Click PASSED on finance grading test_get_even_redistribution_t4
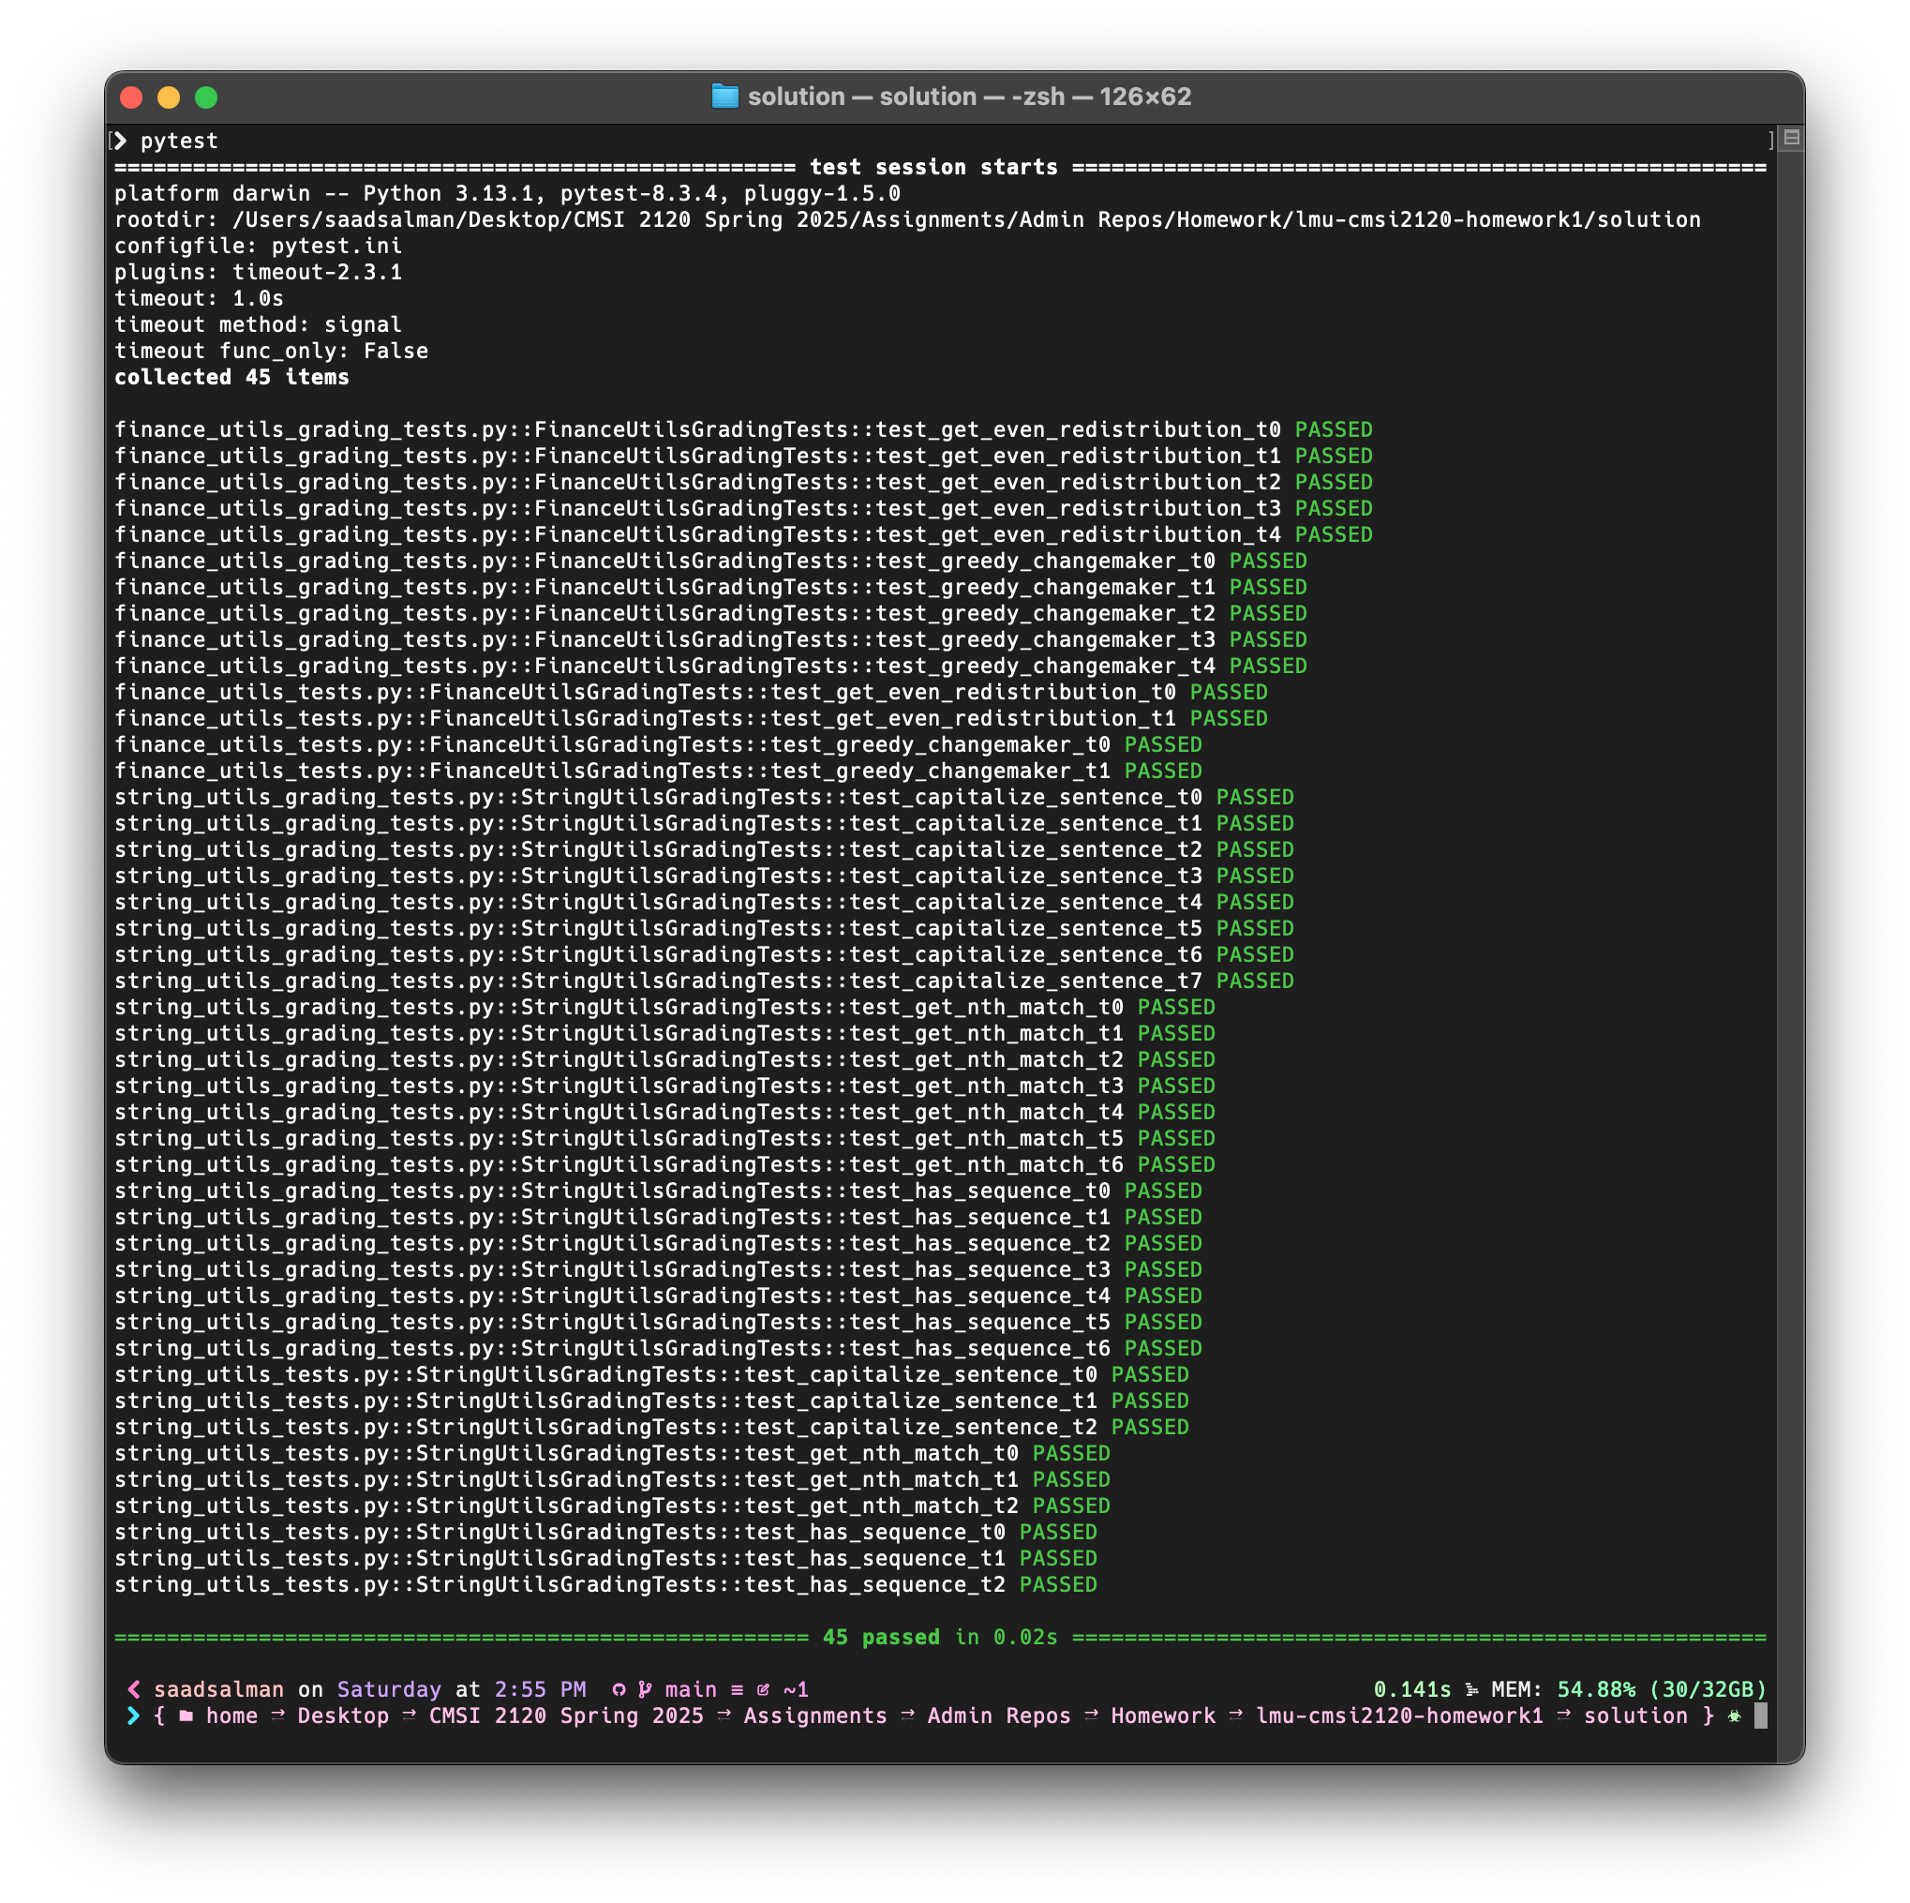The image size is (1910, 1903). tap(1334, 534)
